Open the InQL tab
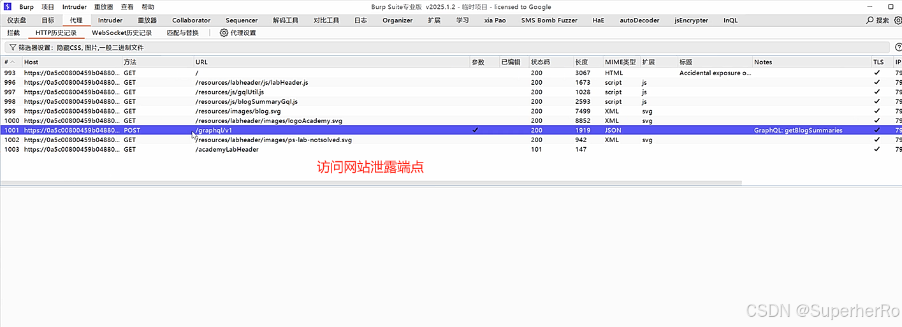This screenshot has height=327, width=902. (x=731, y=20)
